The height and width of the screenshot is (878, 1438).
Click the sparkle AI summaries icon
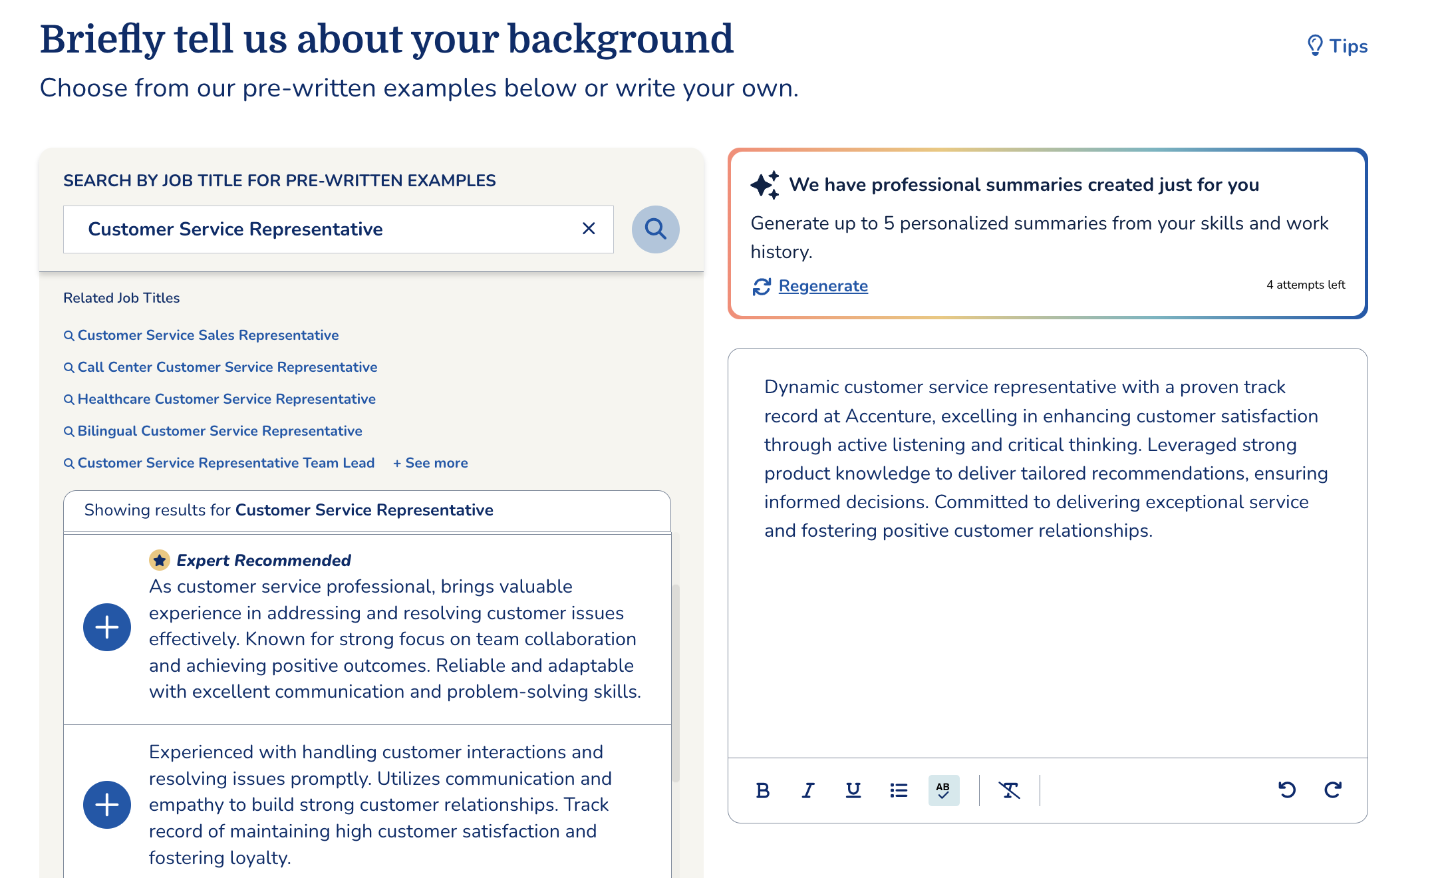[766, 185]
